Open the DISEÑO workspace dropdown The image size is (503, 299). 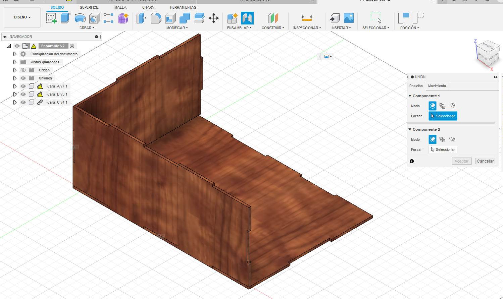pyautogui.click(x=22, y=17)
